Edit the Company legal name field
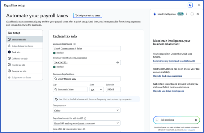 tap(87, 48)
